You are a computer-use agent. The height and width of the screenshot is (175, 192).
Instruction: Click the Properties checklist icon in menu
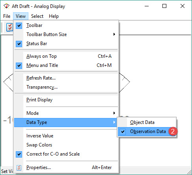point(19,168)
